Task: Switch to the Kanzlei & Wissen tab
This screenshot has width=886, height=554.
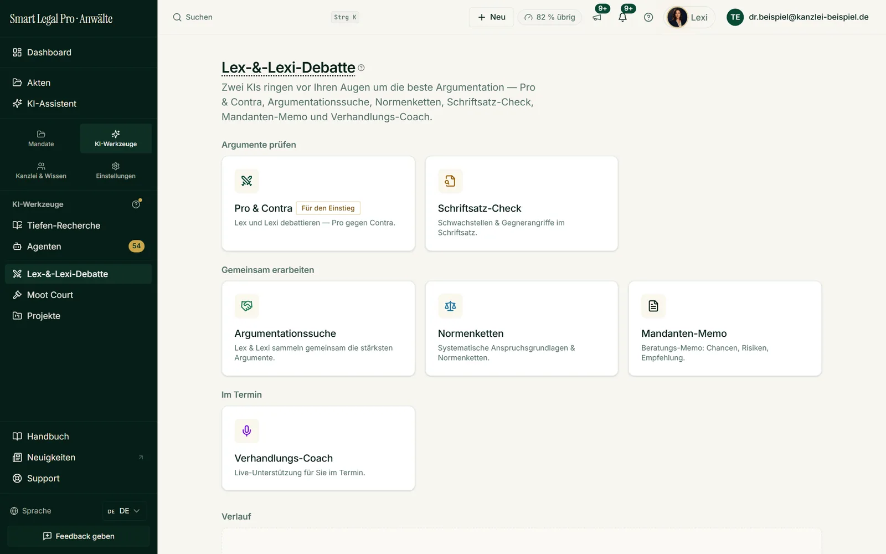Action: click(41, 171)
